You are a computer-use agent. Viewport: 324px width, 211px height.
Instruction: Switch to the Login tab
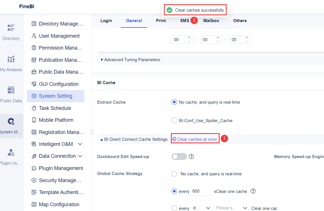click(x=106, y=20)
